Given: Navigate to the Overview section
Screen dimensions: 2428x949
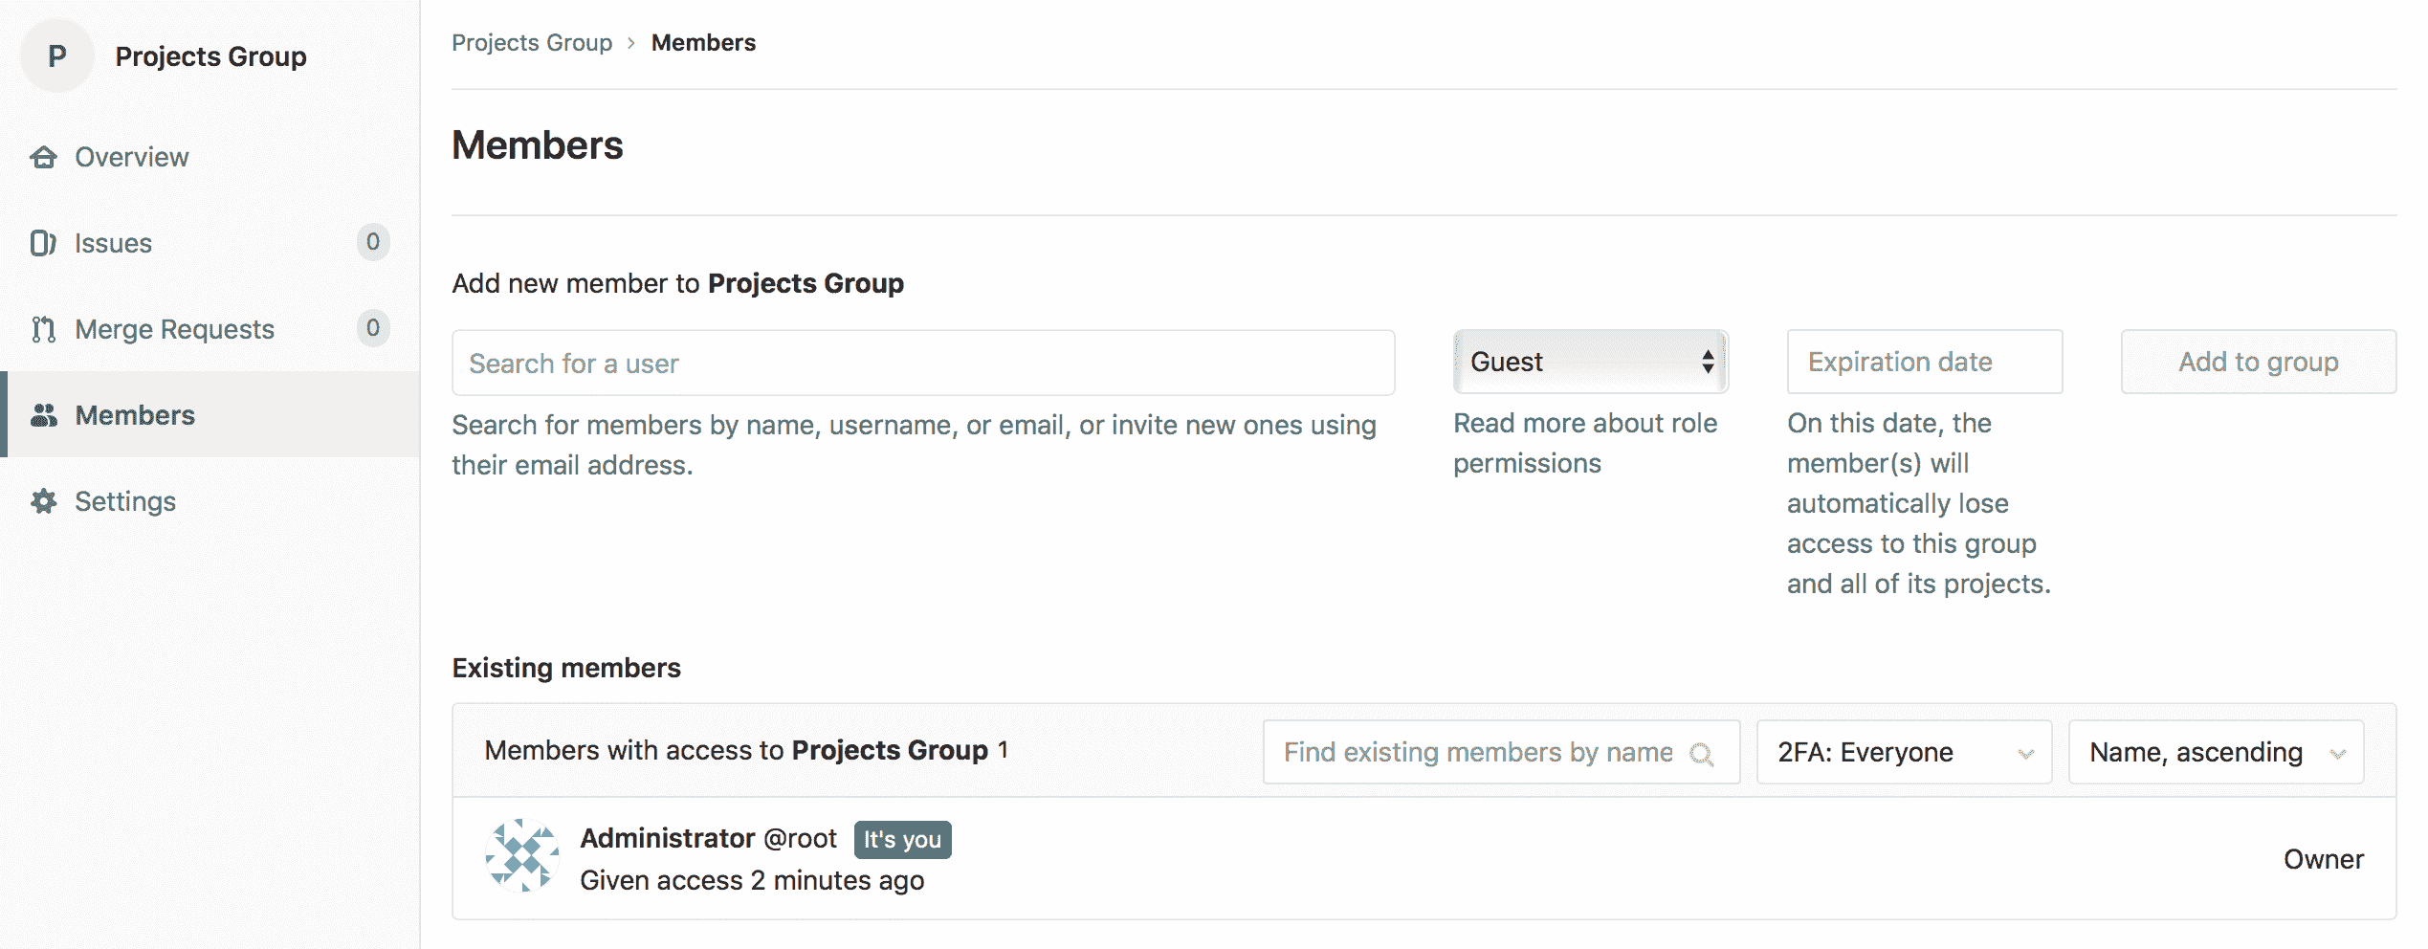Looking at the screenshot, I should [131, 157].
